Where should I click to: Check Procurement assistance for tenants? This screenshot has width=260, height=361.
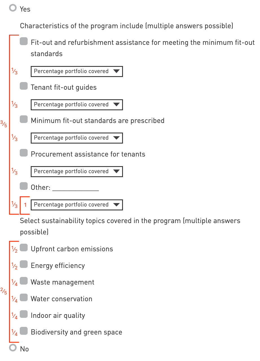[24, 153]
